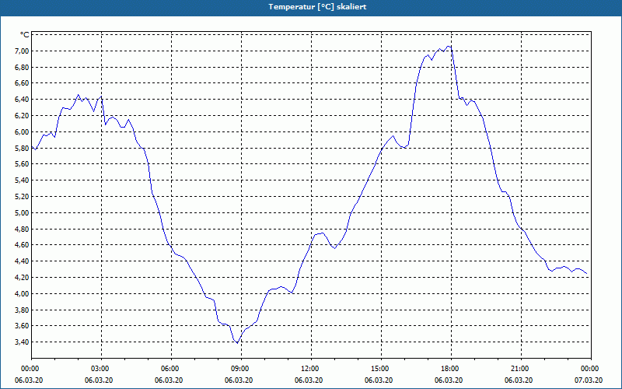
Task: Select the 5,80 y-axis value
Action: pos(23,148)
